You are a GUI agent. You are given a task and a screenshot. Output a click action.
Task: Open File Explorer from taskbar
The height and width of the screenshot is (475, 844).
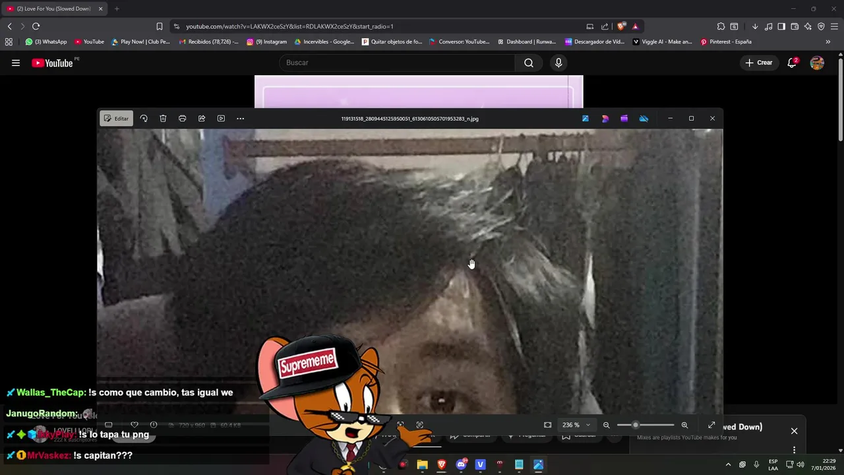[422, 464]
